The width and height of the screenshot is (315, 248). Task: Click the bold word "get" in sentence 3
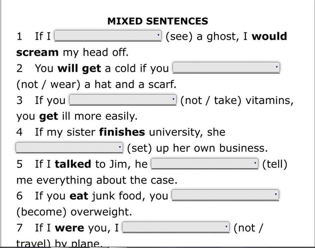point(49,116)
